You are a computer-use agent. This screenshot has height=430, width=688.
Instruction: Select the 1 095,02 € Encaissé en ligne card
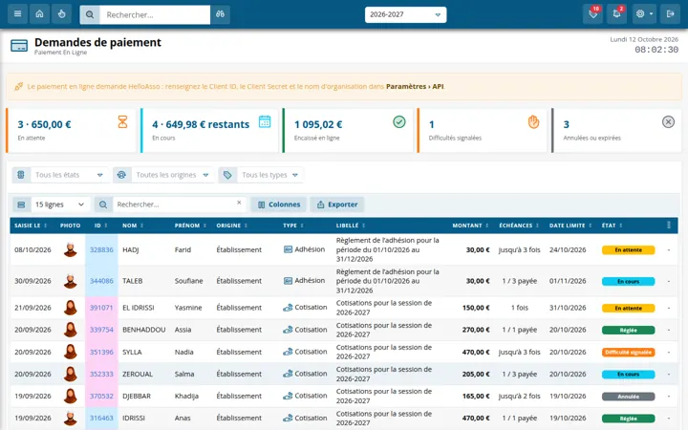tap(348, 130)
